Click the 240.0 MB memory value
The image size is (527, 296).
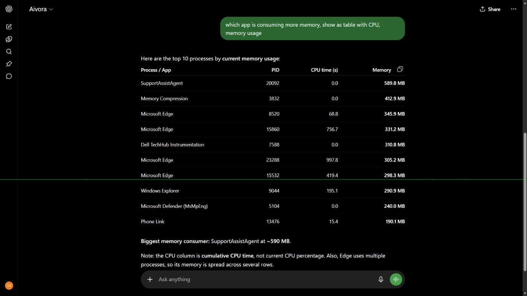(x=394, y=206)
